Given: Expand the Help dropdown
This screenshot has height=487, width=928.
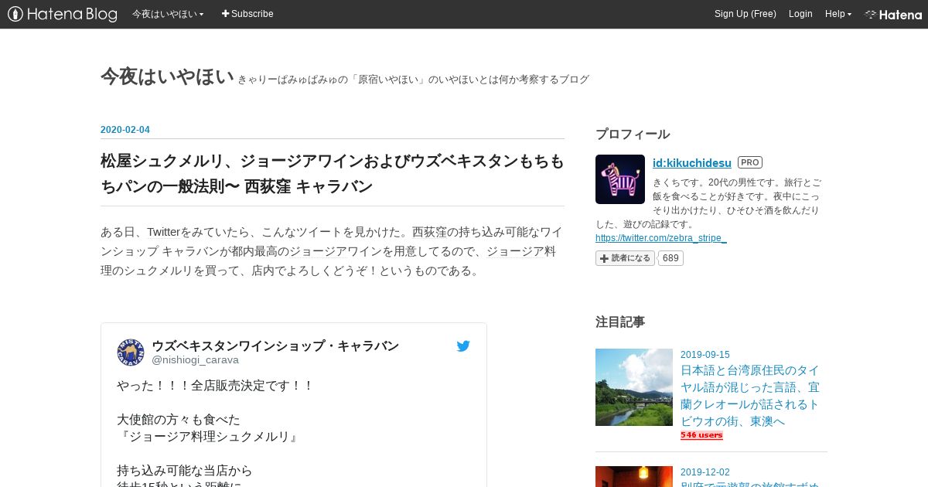Looking at the screenshot, I should [838, 14].
